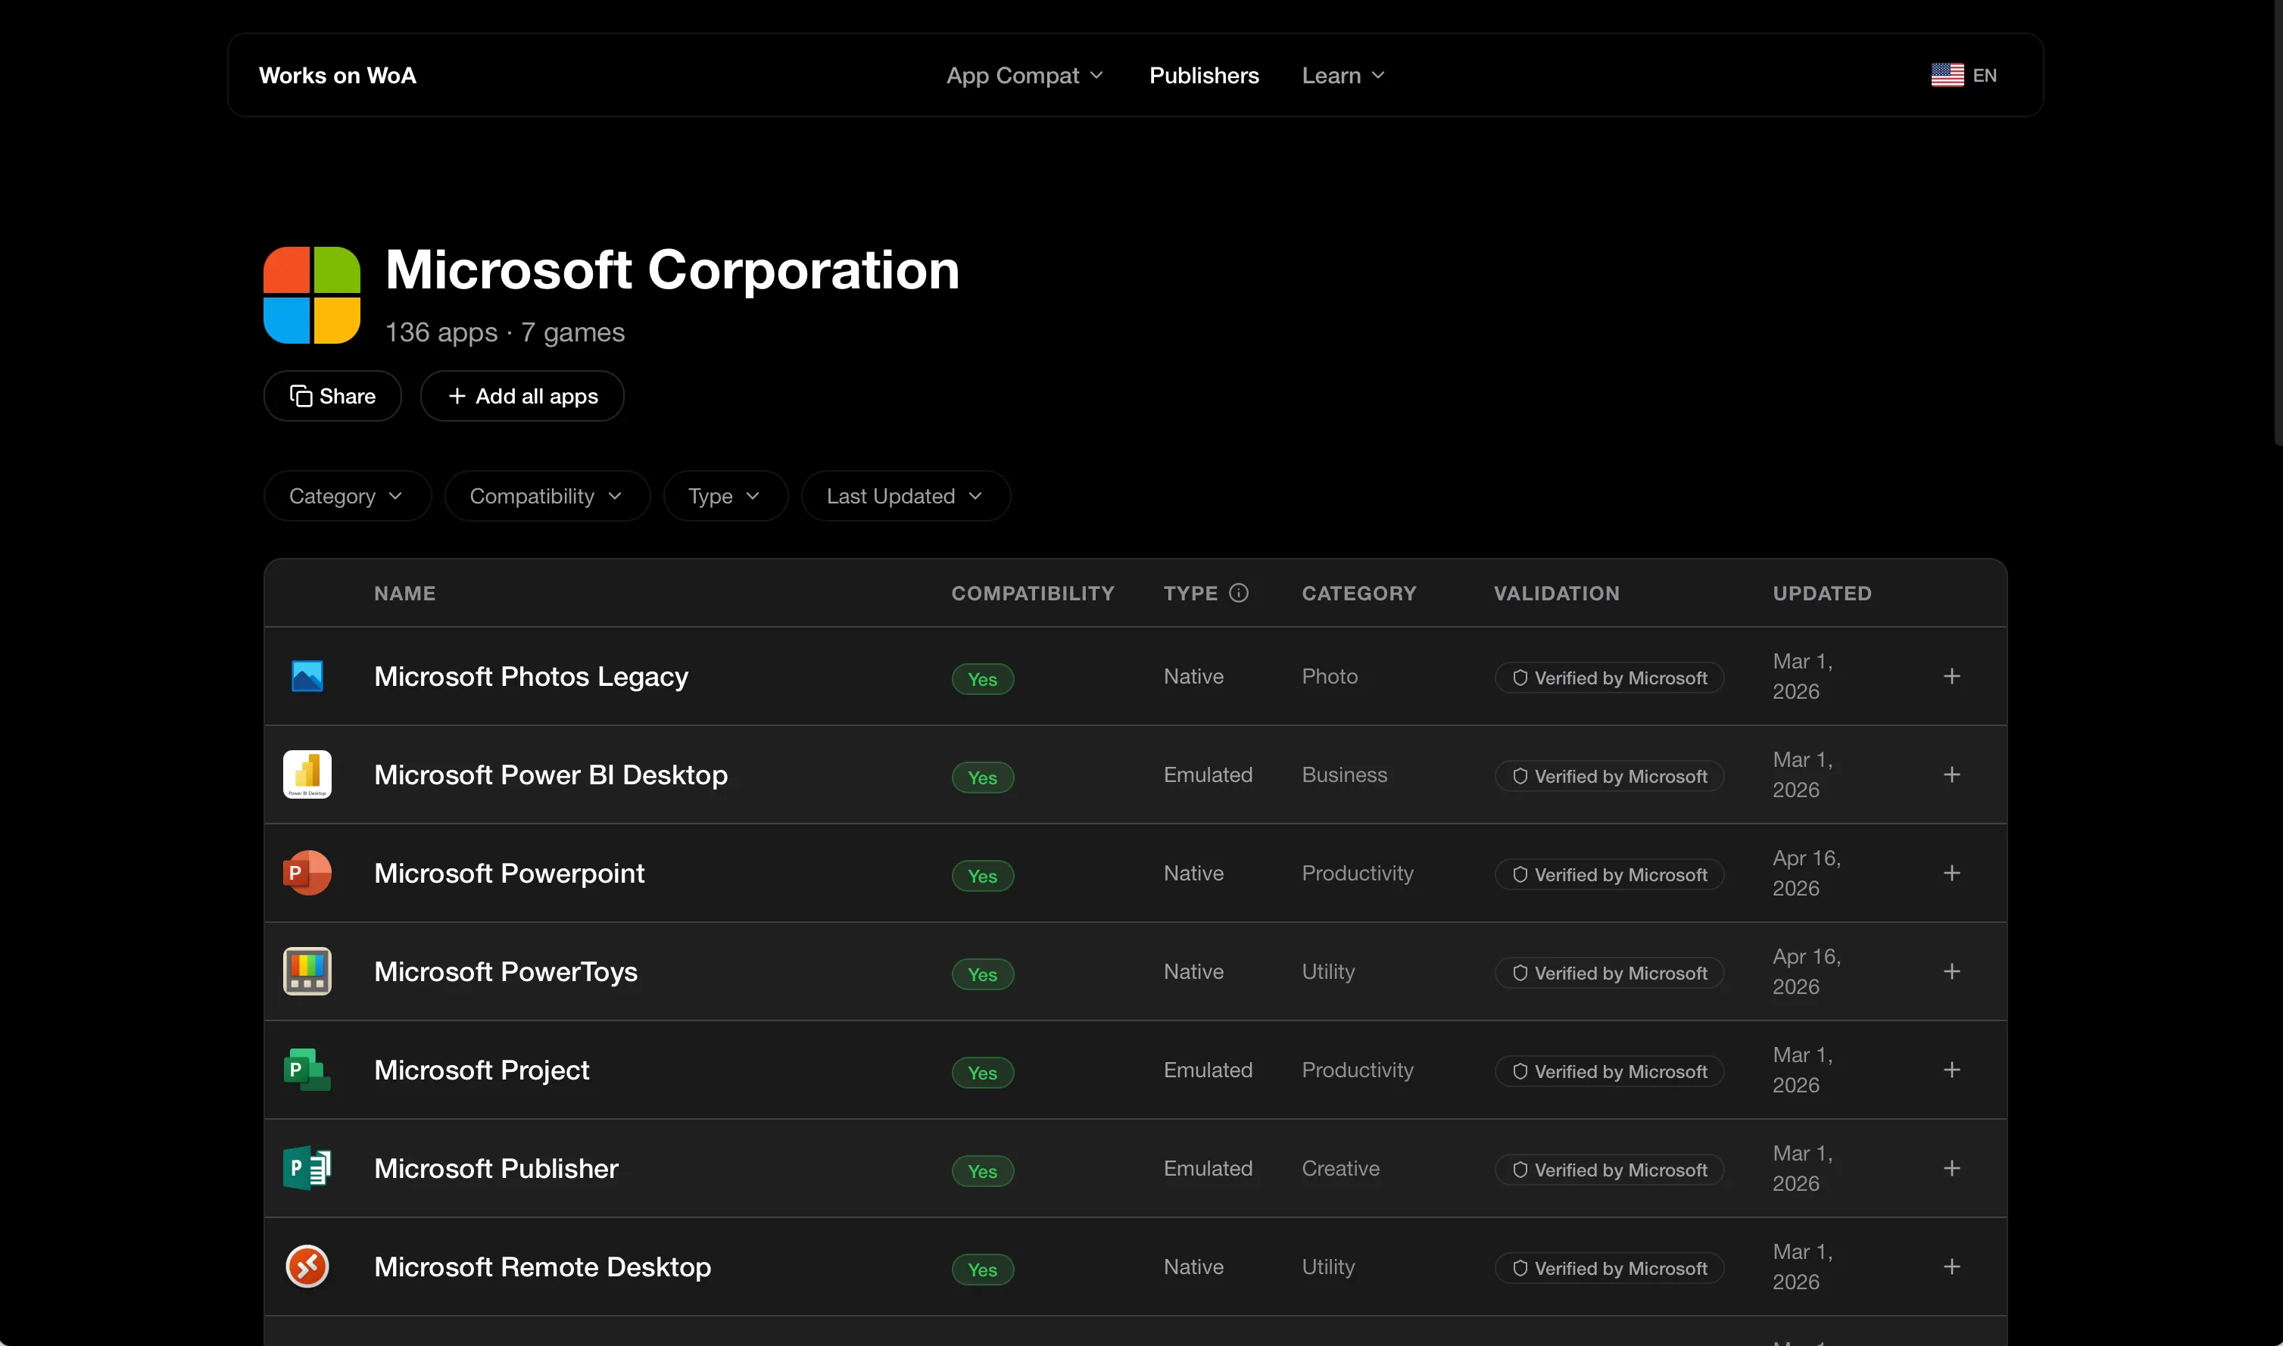Viewport: 2283px width, 1346px height.
Task: Click the Yes badge for Microsoft Powerpoint
Action: [983, 876]
